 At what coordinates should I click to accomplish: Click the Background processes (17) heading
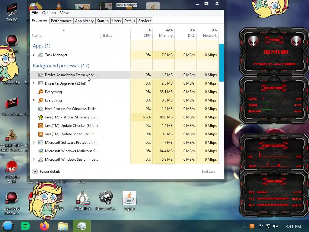(61, 66)
